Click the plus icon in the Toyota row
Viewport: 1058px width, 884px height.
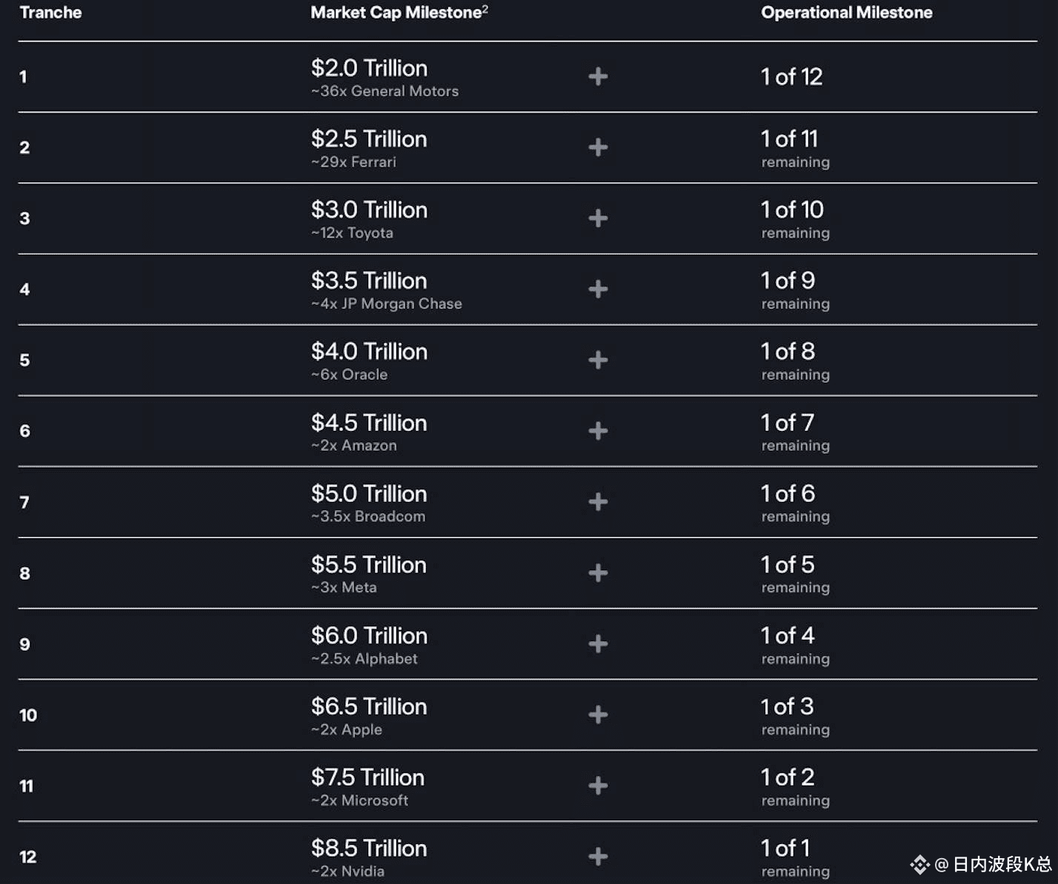598,218
